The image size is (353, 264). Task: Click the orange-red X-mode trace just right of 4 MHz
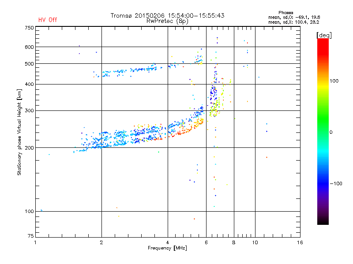pyautogui.click(x=182, y=132)
